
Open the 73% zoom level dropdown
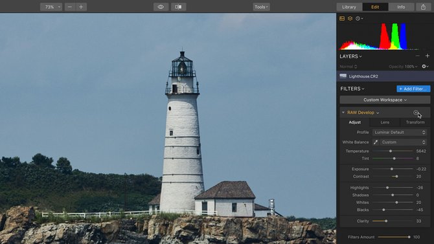tap(51, 7)
